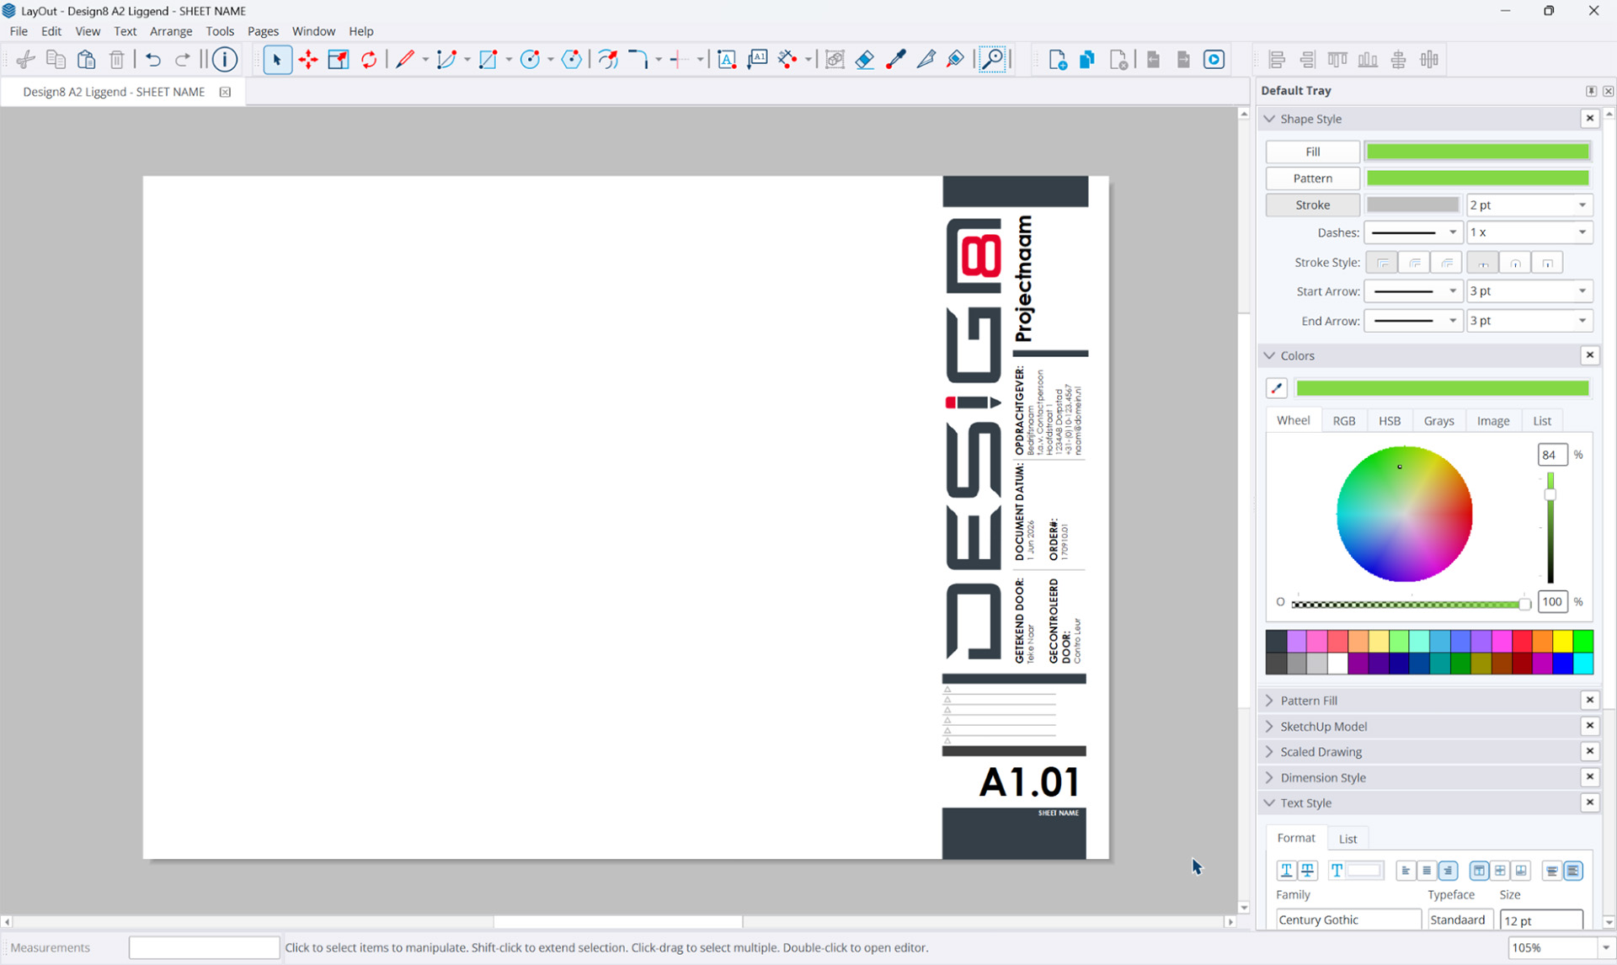Click the brightness percent field showing 84

[x=1551, y=455]
